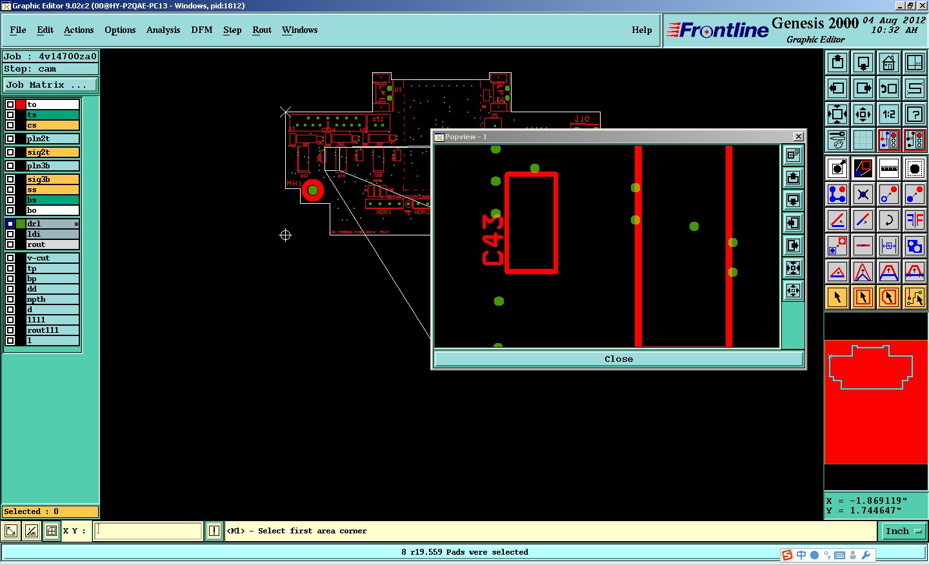Click the pan up view icon
929x565 pixels.
click(837, 63)
